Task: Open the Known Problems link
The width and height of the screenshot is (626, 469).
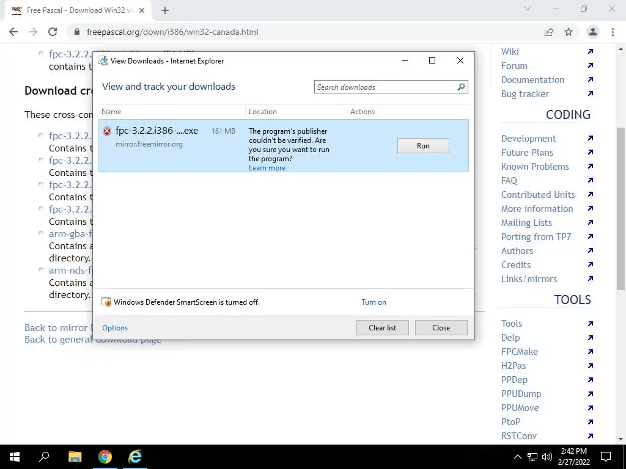Action: point(535,166)
